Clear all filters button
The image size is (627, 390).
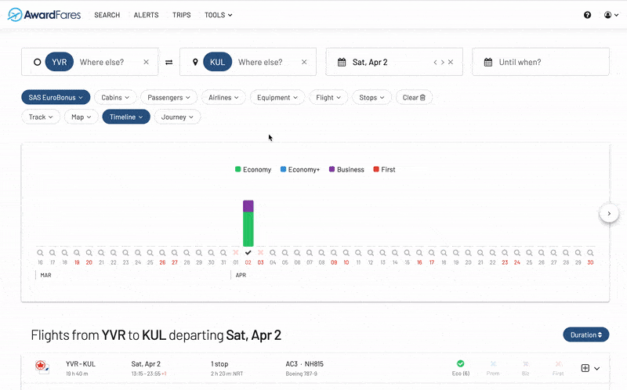click(x=414, y=97)
